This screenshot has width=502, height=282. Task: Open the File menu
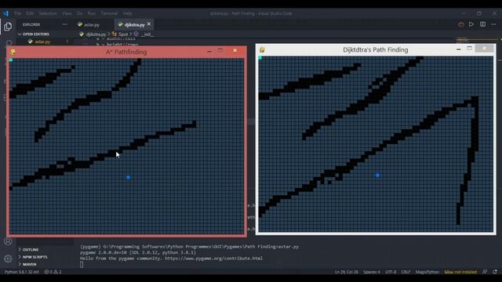[17, 13]
